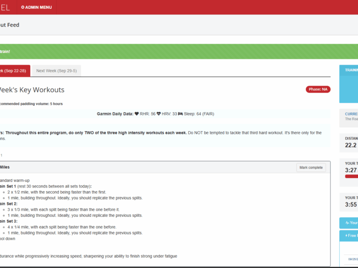Click the heartbeat icon before HRV

[159, 114]
